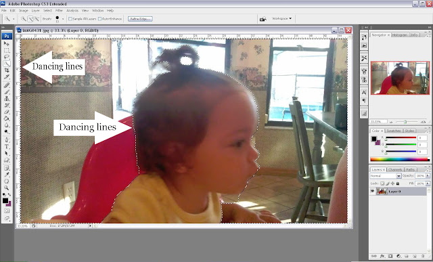Screen dimensions: 433x262
Task: Open the Opacity slider arrow
Action: pyautogui.click(x=428, y=176)
